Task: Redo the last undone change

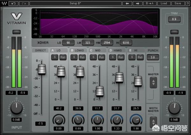Action: (x=24, y=3)
